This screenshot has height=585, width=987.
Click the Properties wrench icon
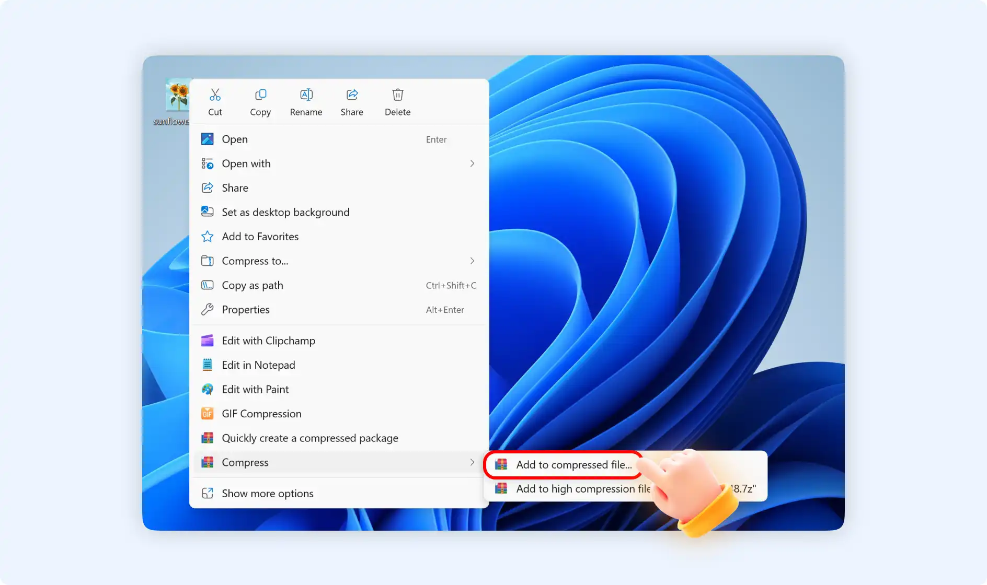pos(208,309)
